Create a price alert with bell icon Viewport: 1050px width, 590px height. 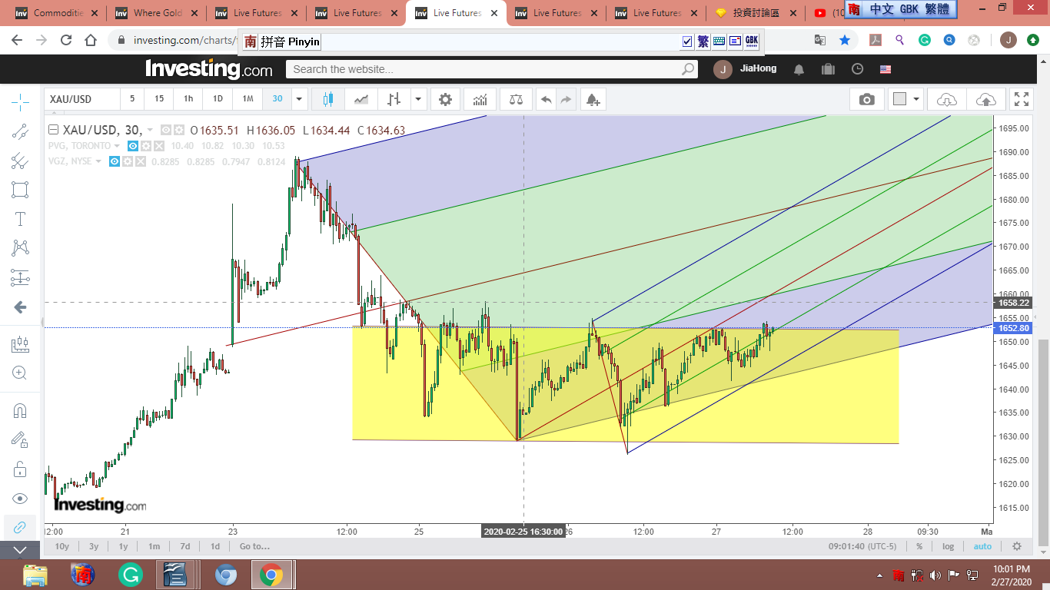(592, 99)
